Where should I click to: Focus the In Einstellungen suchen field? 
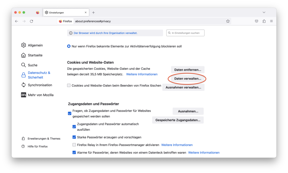(186, 33)
